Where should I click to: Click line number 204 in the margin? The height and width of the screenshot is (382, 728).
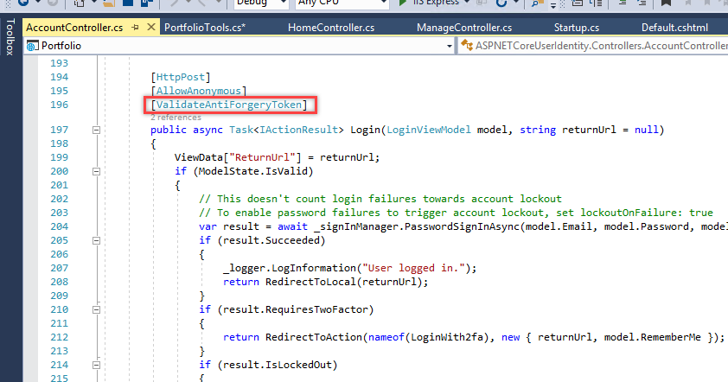[x=59, y=226]
